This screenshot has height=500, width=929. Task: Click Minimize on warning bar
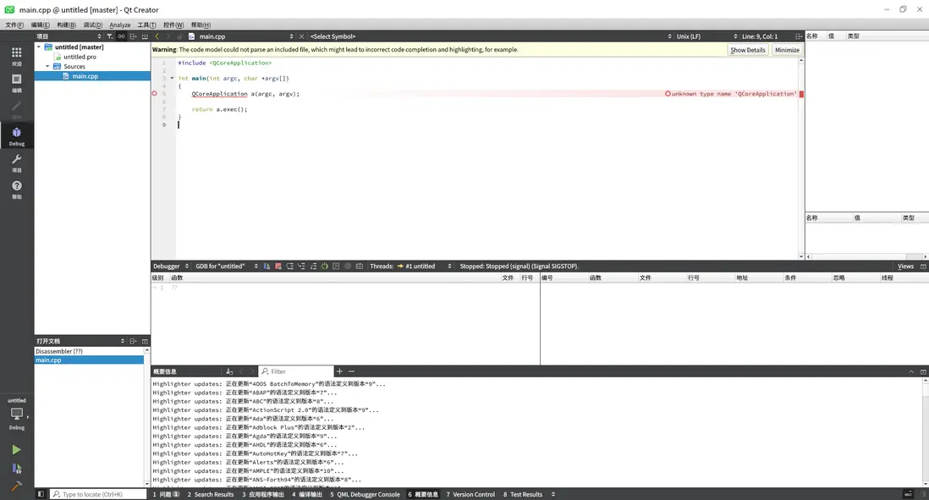coord(788,50)
